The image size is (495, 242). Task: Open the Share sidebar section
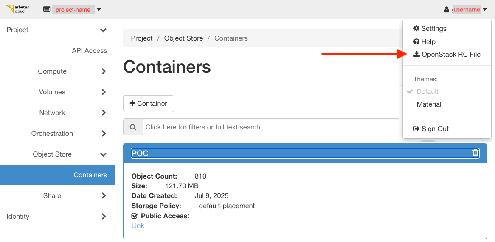(x=52, y=196)
